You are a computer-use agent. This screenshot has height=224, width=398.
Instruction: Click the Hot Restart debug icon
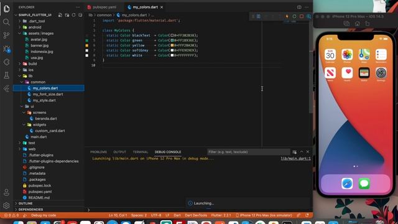point(294,17)
